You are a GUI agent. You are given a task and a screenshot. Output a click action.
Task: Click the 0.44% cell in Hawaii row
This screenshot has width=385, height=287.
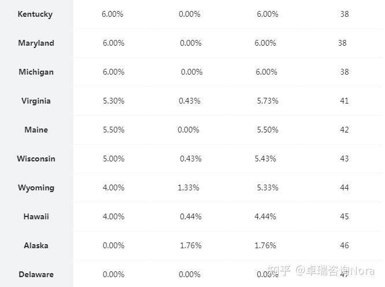point(191,216)
